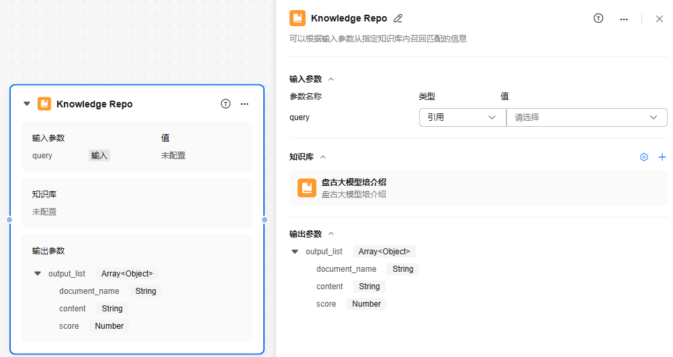
Task: Collapse output_list in right panel
Action: coord(295,252)
